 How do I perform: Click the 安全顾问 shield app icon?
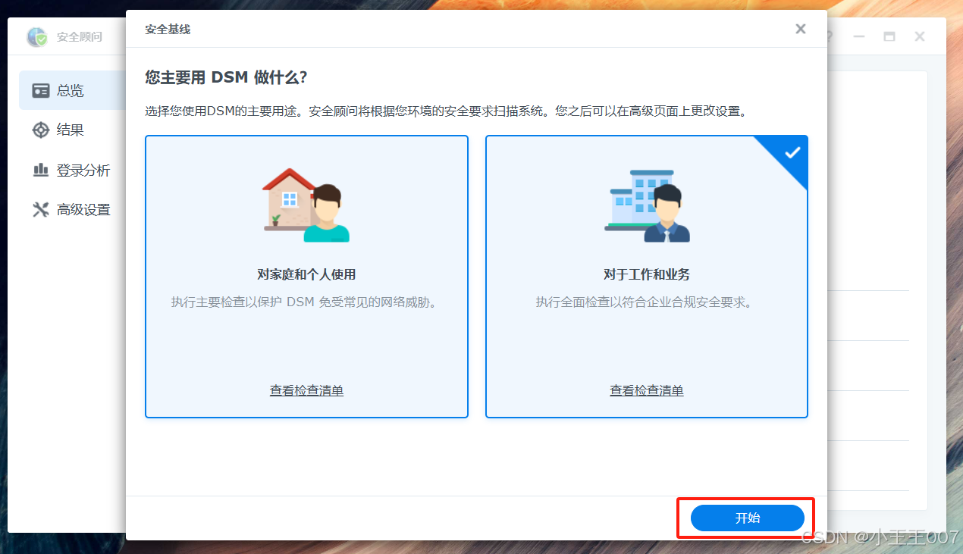click(x=36, y=36)
